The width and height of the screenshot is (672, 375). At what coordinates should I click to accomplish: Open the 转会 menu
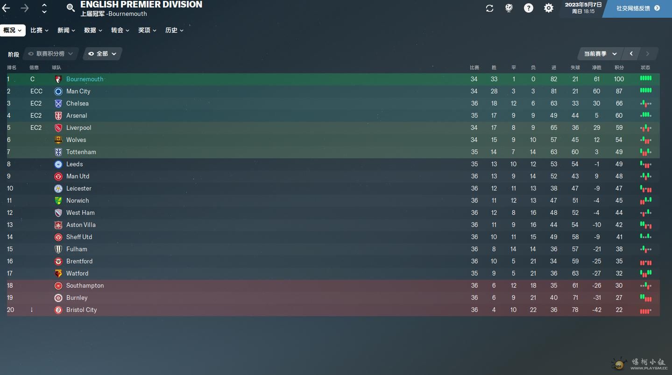(x=120, y=30)
